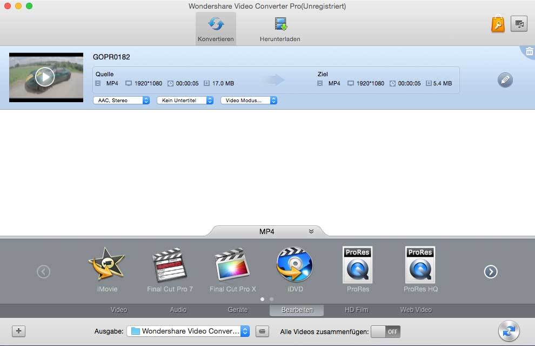The image size is (535, 346).
Task: Click the edit pencil for GOPR0182
Action: [505, 79]
